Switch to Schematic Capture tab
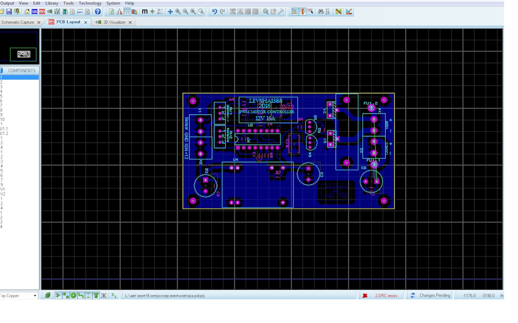The height and width of the screenshot is (323, 518). click(17, 22)
